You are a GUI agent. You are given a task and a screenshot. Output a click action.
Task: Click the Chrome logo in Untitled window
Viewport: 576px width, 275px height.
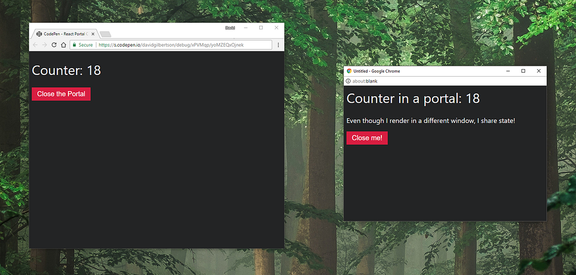point(349,71)
